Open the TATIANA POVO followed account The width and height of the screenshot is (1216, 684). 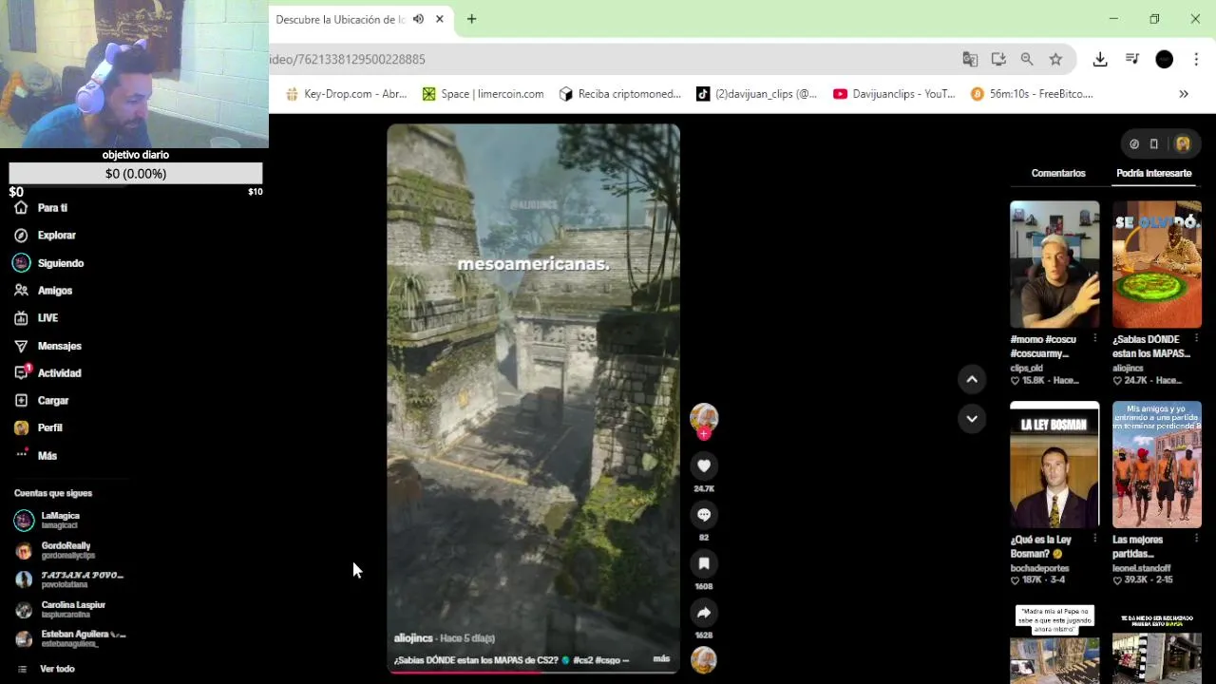(x=69, y=579)
